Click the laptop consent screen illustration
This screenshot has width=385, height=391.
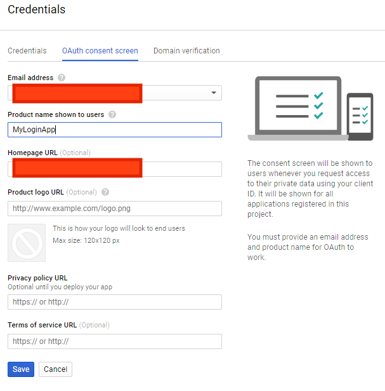click(297, 108)
